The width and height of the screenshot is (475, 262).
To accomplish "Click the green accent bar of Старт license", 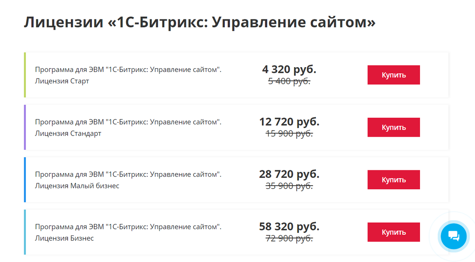I will [25, 75].
